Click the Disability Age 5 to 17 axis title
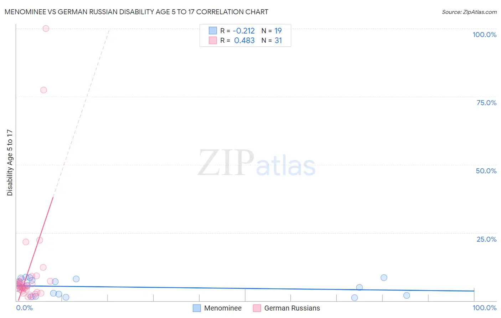 10,163
